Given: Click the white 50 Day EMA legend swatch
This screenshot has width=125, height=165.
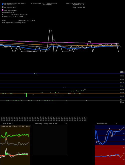Looking at the screenshot, I should (x=2, y=7).
